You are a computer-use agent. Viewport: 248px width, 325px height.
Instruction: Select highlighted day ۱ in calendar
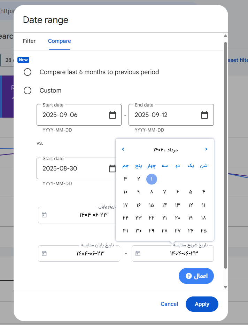coord(152,179)
